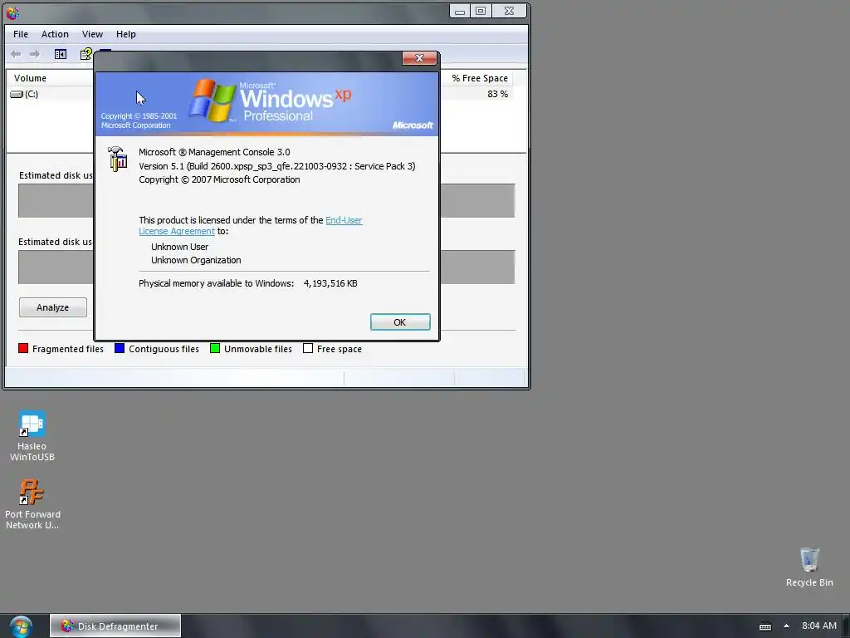The height and width of the screenshot is (638, 850).
Task: Click the clock showing 8:04 AM
Action: pos(819,626)
